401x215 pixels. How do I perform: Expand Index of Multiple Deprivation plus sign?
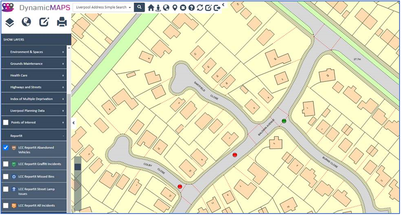[63, 99]
